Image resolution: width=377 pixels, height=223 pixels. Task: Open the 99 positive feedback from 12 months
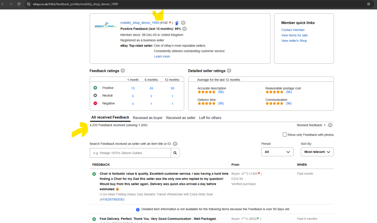172,88
